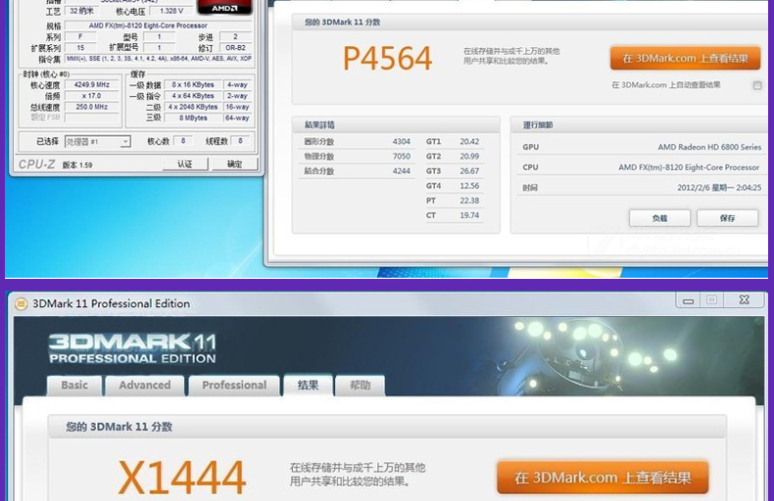Click the GT3 result 26.67

(469, 171)
